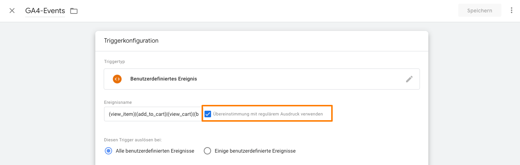
Task: Close the trigger editor with the X
Action: 12,11
